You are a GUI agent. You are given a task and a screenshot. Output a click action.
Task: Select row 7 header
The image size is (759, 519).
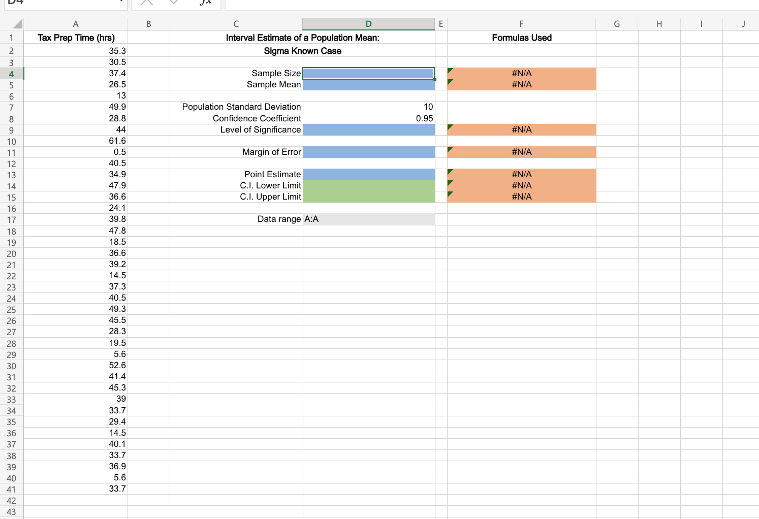pos(12,107)
